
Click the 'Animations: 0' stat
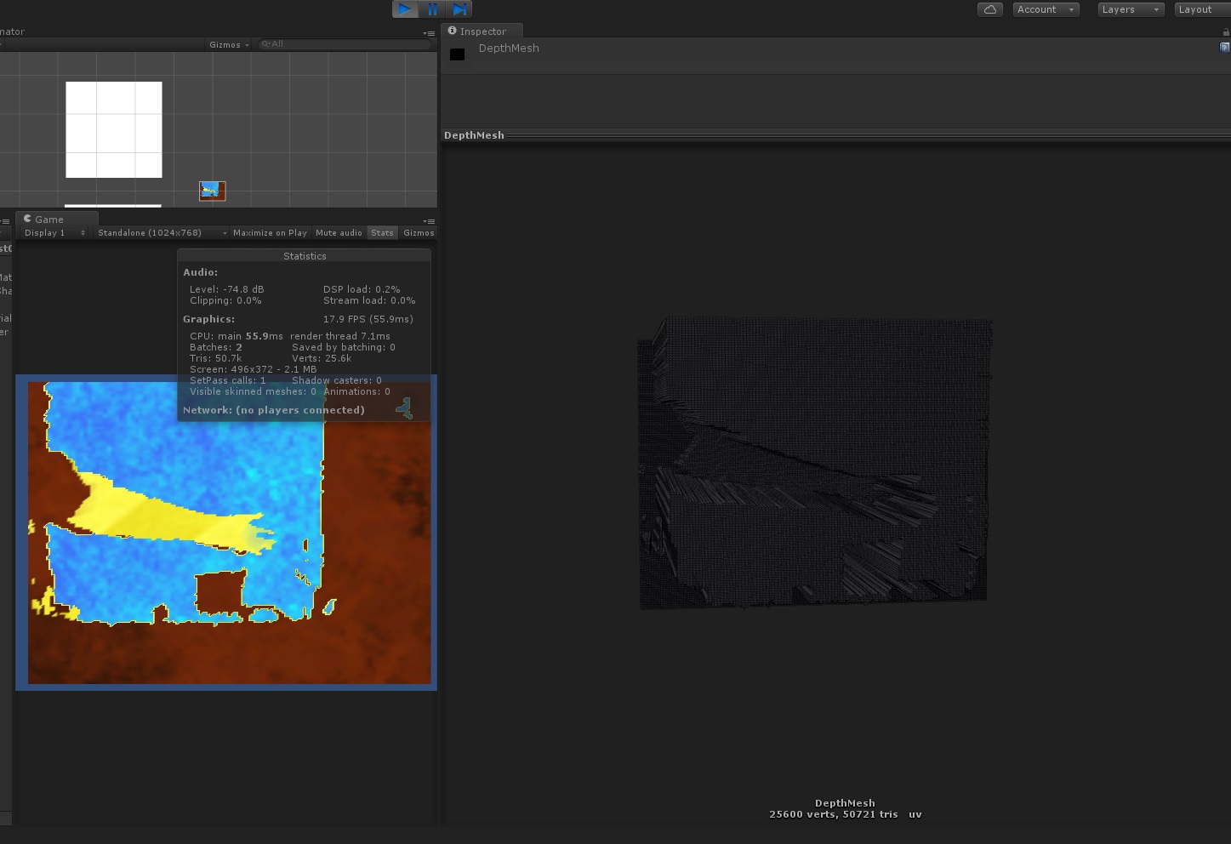(x=356, y=391)
